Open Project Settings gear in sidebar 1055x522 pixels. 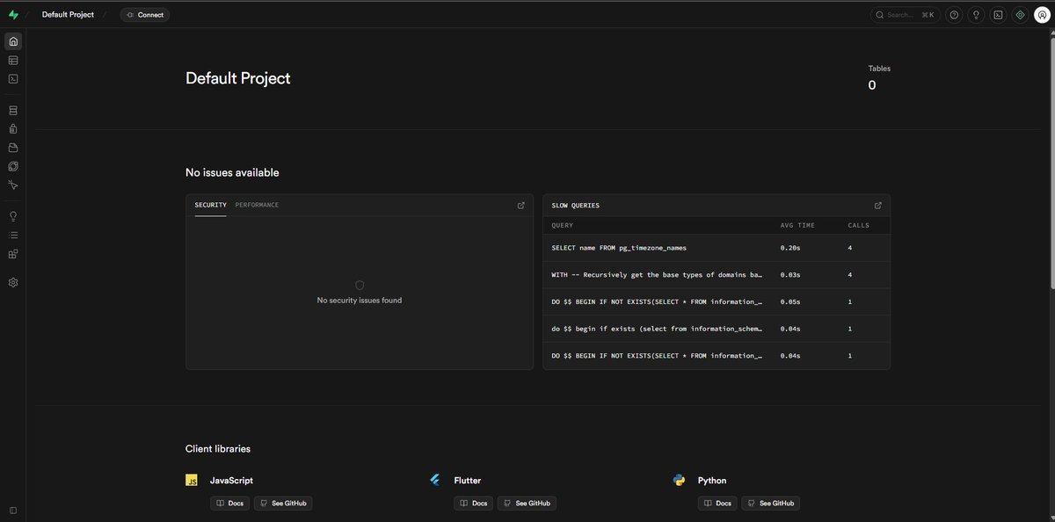coord(13,283)
